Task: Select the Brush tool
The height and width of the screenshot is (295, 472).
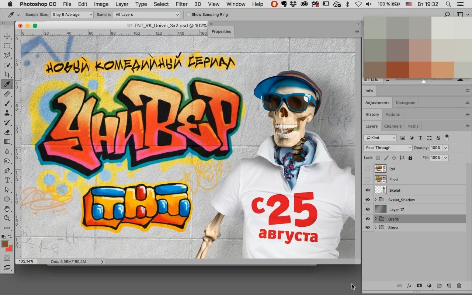Action: tap(7, 103)
